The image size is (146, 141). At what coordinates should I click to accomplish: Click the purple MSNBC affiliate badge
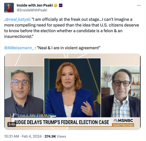pyautogui.click(x=61, y=5)
